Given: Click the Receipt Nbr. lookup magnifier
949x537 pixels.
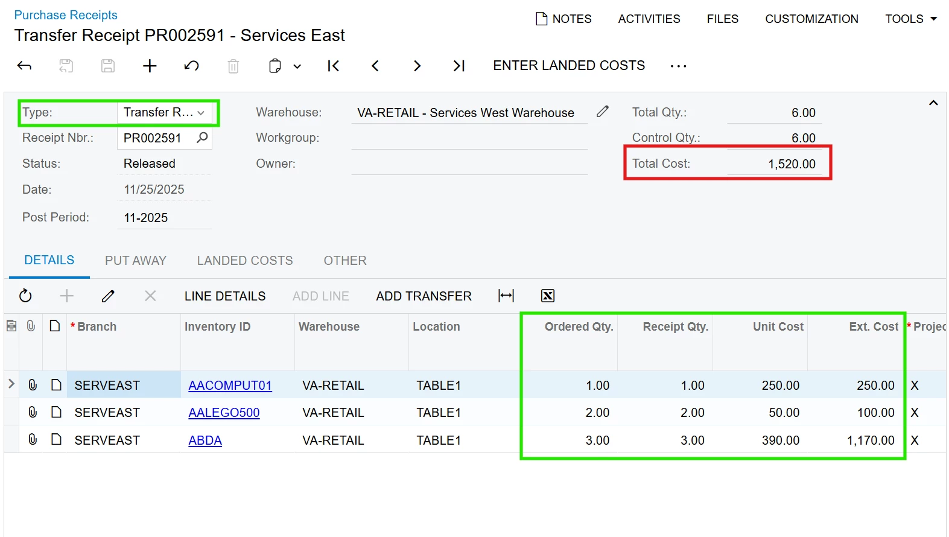Looking at the screenshot, I should point(203,138).
